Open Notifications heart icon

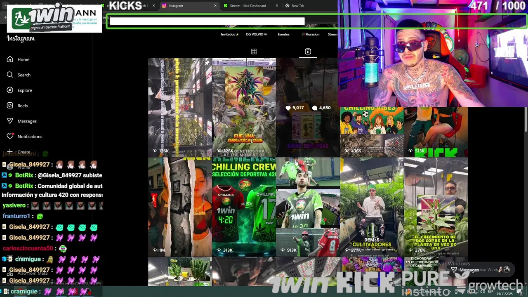10,136
